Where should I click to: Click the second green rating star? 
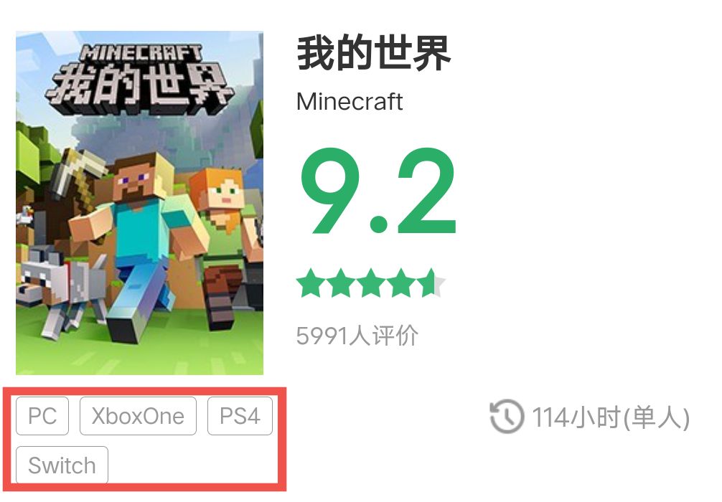coord(341,283)
